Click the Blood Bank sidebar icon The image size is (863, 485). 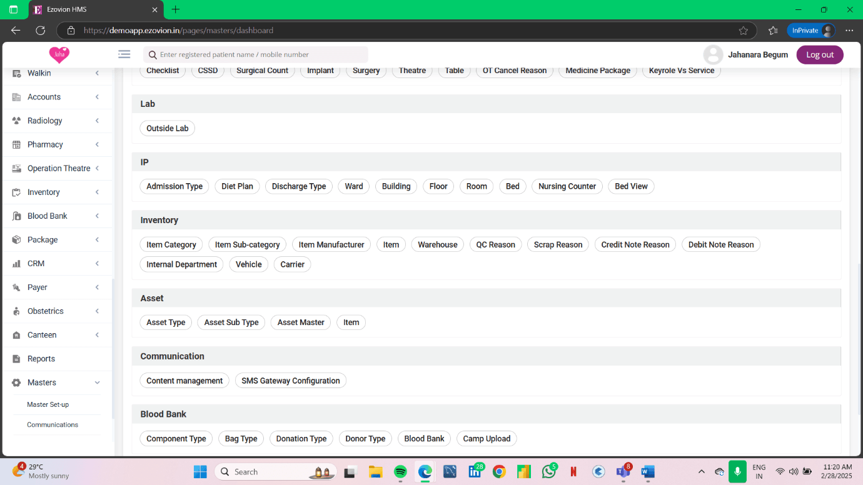(17, 216)
